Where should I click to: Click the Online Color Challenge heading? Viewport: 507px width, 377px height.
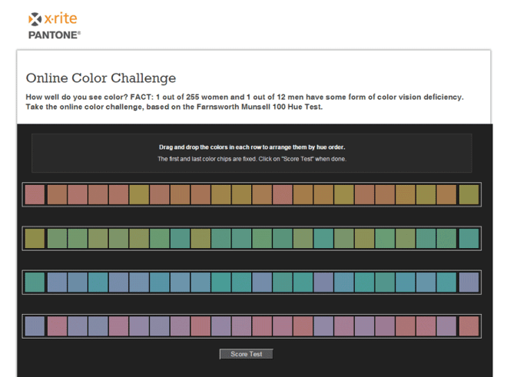pos(101,78)
